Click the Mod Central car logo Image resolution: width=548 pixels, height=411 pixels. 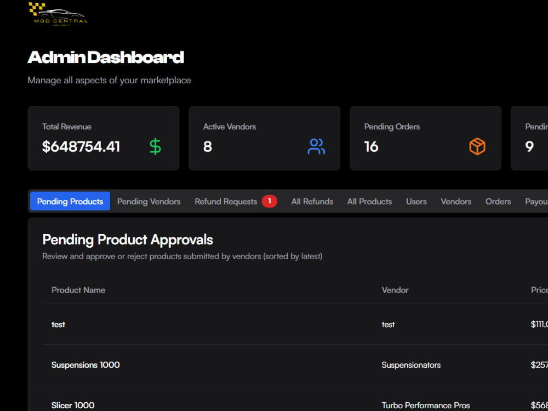click(58, 14)
